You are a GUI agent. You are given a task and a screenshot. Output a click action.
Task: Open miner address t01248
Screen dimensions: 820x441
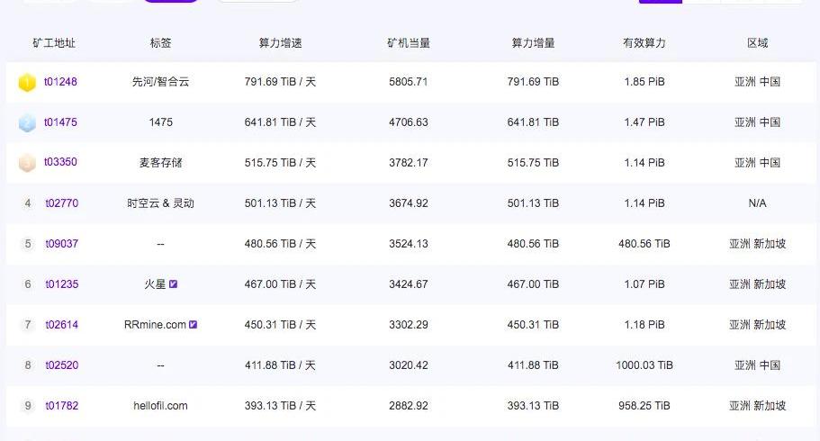tap(61, 82)
